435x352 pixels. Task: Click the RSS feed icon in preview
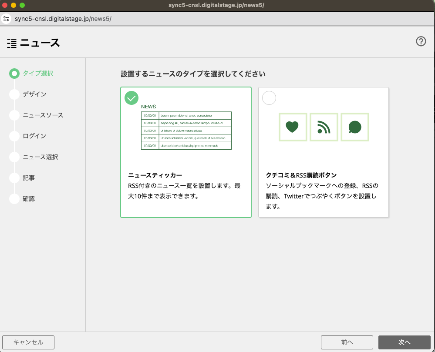(x=324, y=127)
